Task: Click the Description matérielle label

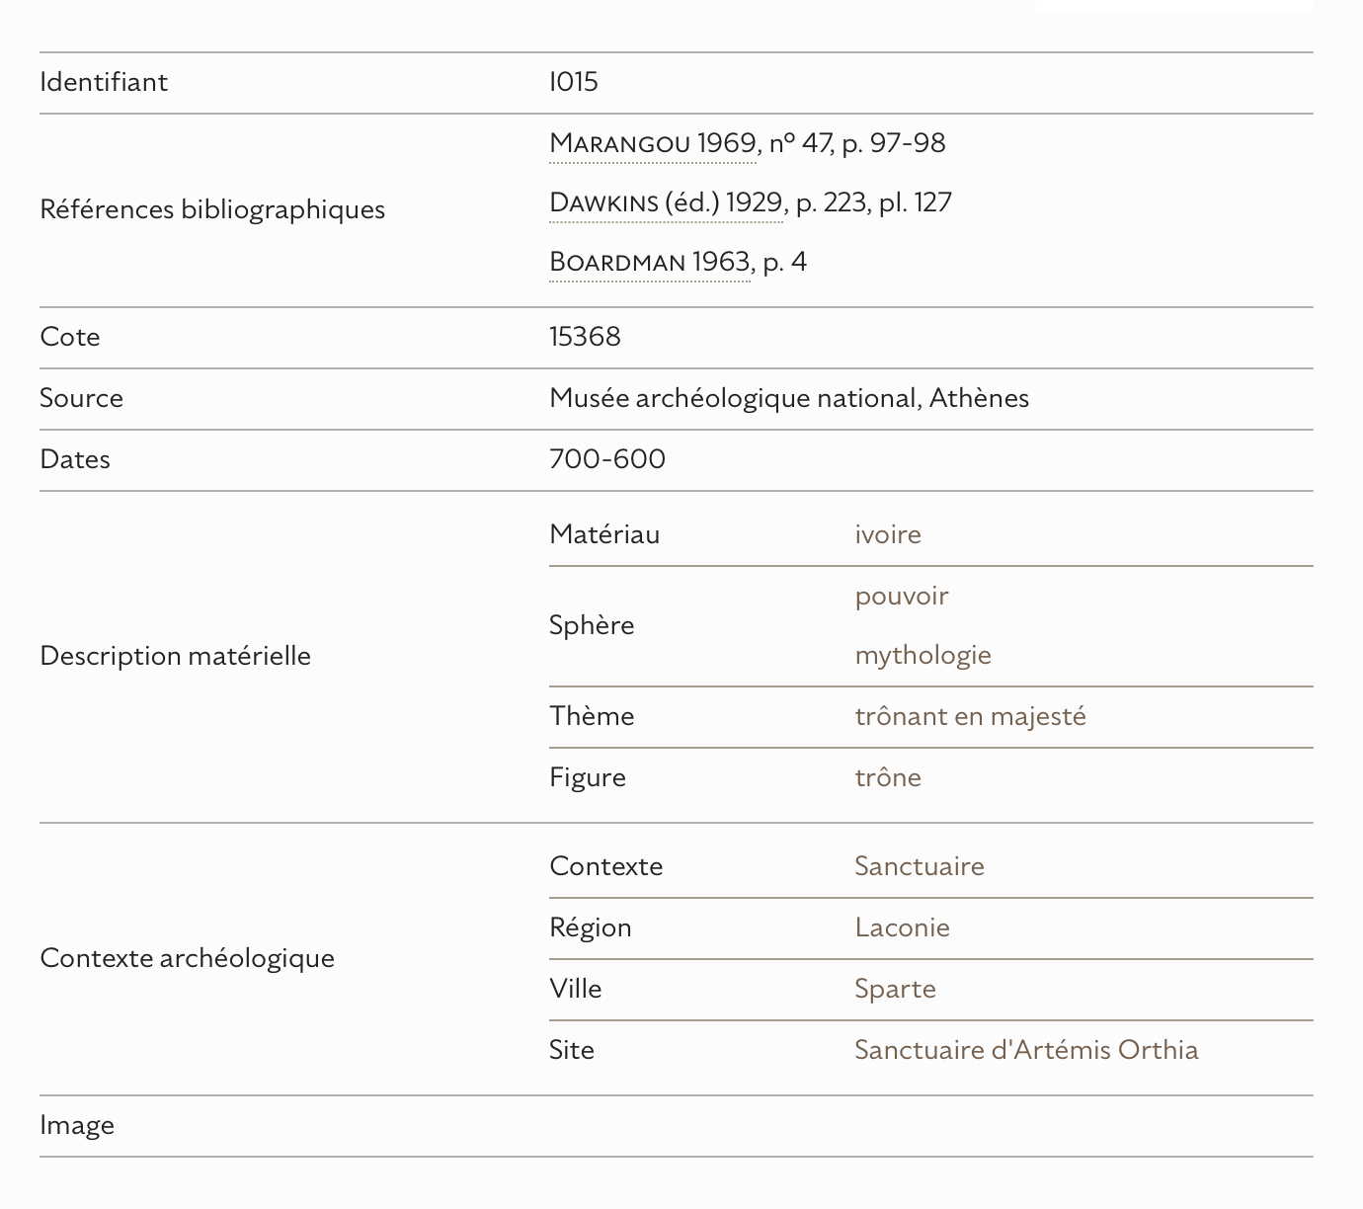Action: click(x=175, y=656)
